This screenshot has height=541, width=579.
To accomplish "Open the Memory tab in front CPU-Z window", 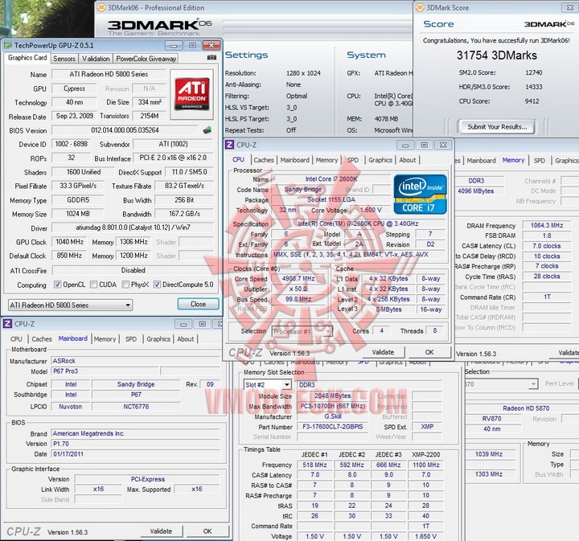I will [x=326, y=160].
